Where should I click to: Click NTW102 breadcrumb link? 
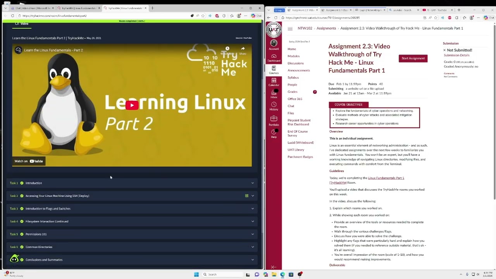pos(305,28)
